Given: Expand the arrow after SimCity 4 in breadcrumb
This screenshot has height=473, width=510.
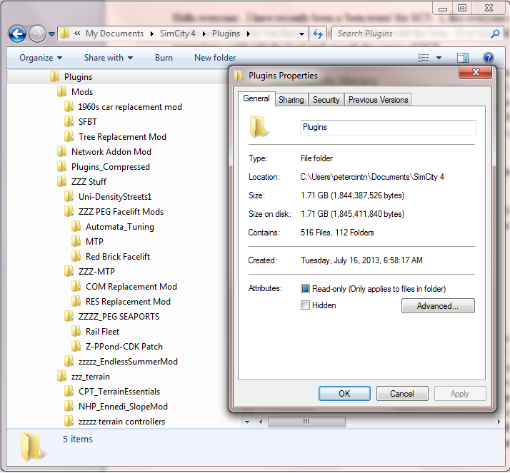Looking at the screenshot, I should [204, 34].
